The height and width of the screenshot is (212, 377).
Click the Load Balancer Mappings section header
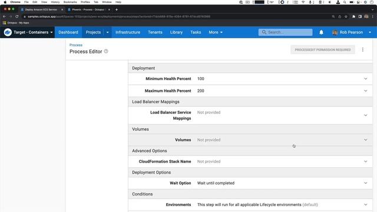(250, 102)
